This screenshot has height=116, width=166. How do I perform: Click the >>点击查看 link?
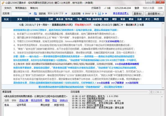103,83
